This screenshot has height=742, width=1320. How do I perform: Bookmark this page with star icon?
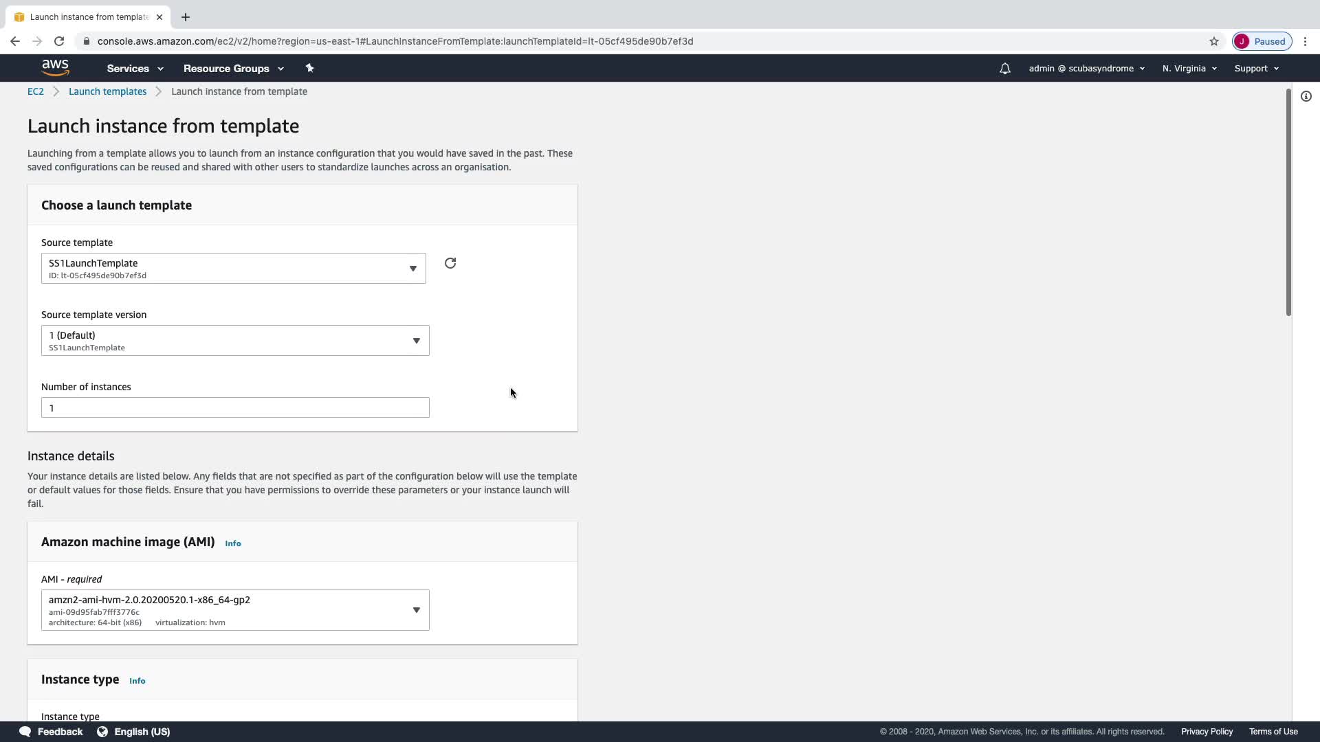tap(1213, 41)
